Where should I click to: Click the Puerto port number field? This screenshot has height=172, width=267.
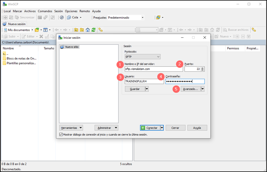pyautogui.click(x=193, y=69)
